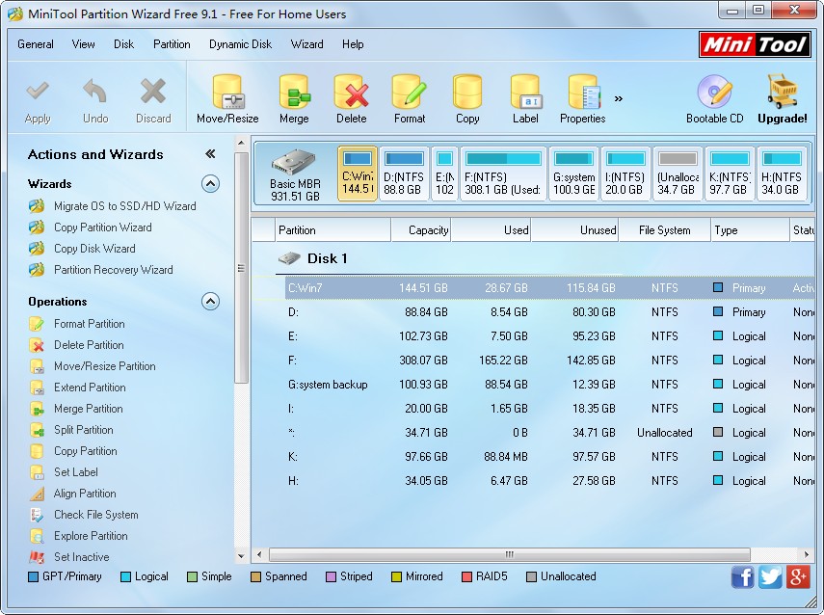Launch Migrate OS to SSD/HD Wizard
This screenshot has width=824, height=615.
[x=124, y=206]
